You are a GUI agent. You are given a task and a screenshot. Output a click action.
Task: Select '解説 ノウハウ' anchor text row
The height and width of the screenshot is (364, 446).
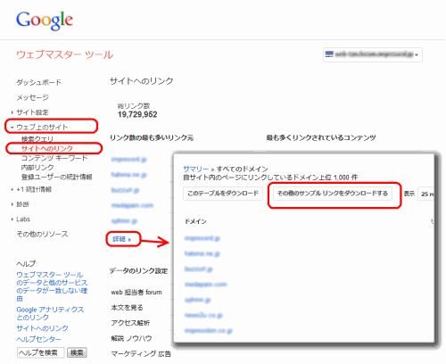click(x=131, y=338)
